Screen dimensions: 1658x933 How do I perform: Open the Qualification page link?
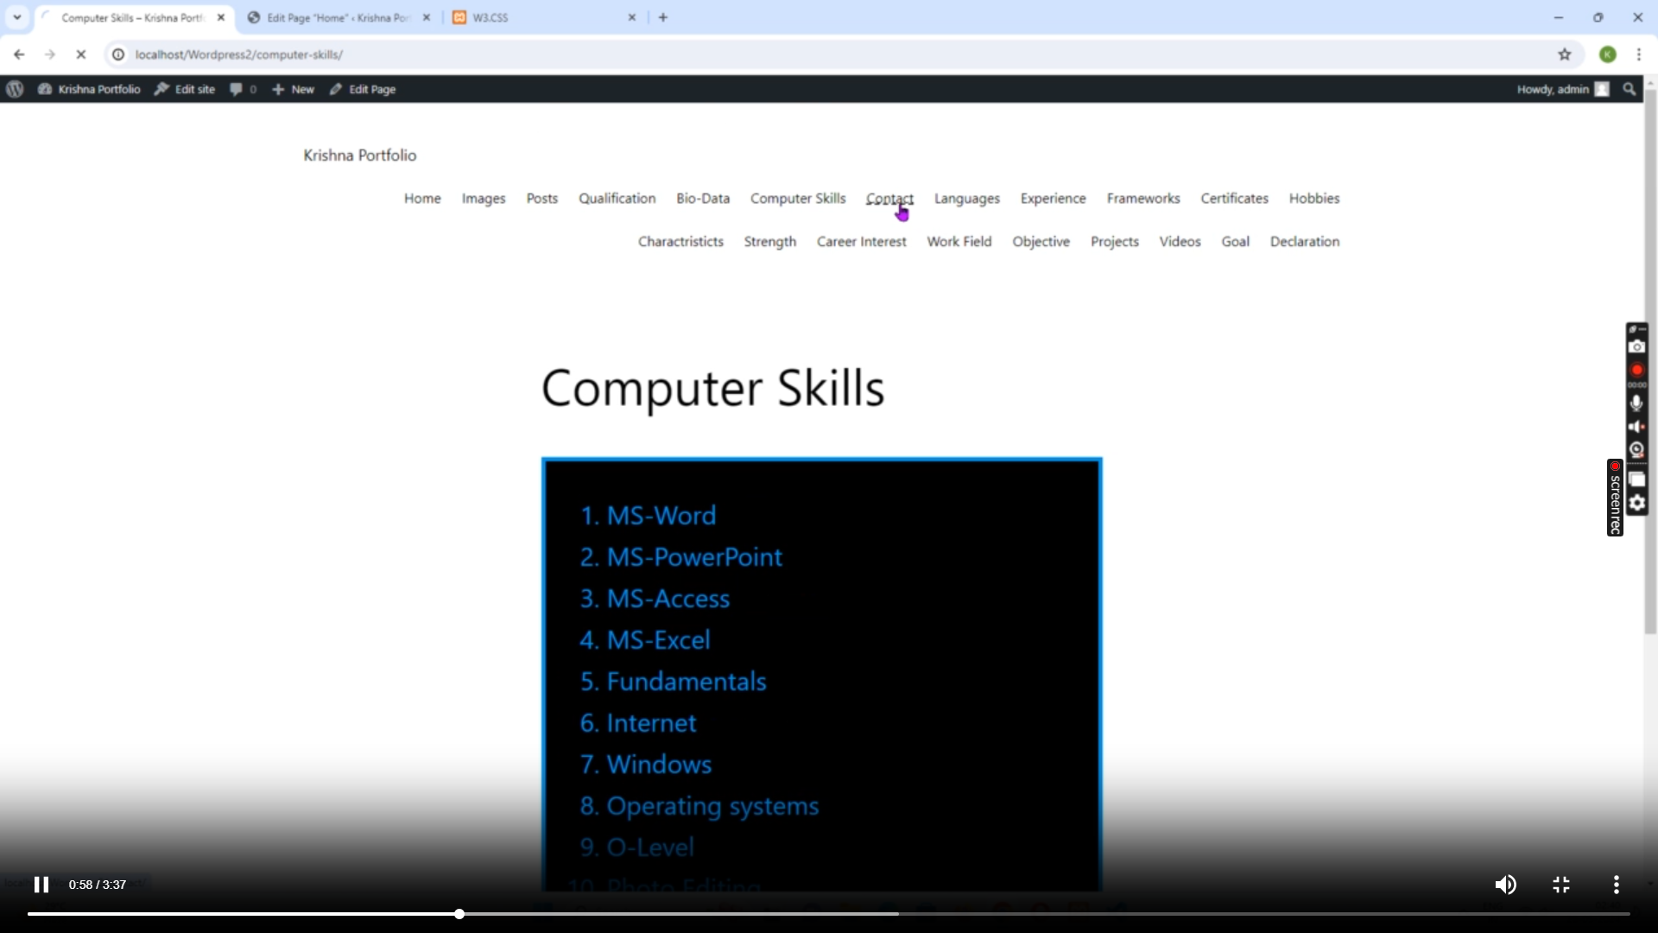click(x=617, y=199)
